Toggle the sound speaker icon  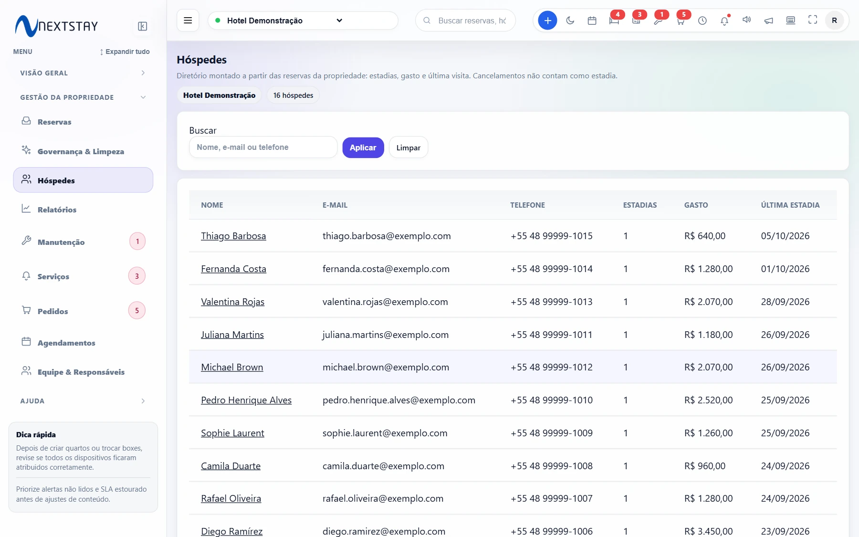pyautogui.click(x=746, y=21)
